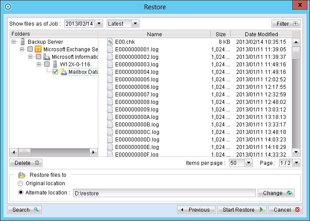Click the E0000000003.log file icon
This screenshot has width=310, height=221.
(x=110, y=65)
